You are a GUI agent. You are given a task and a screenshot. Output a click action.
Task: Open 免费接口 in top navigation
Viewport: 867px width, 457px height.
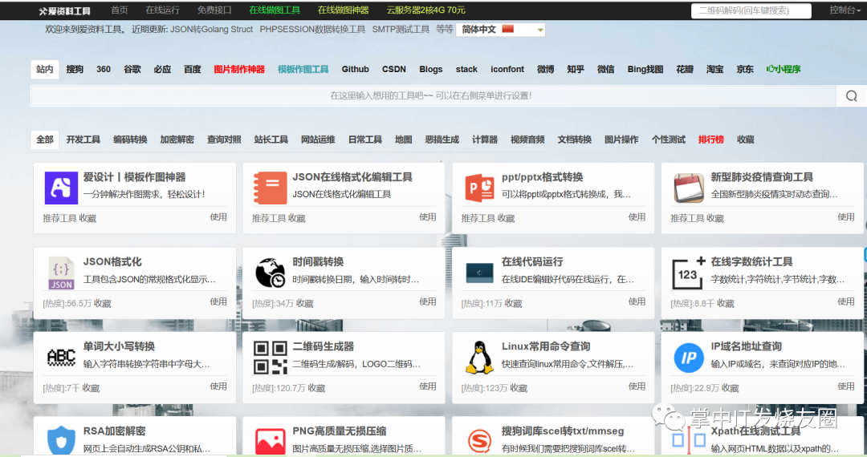click(214, 10)
